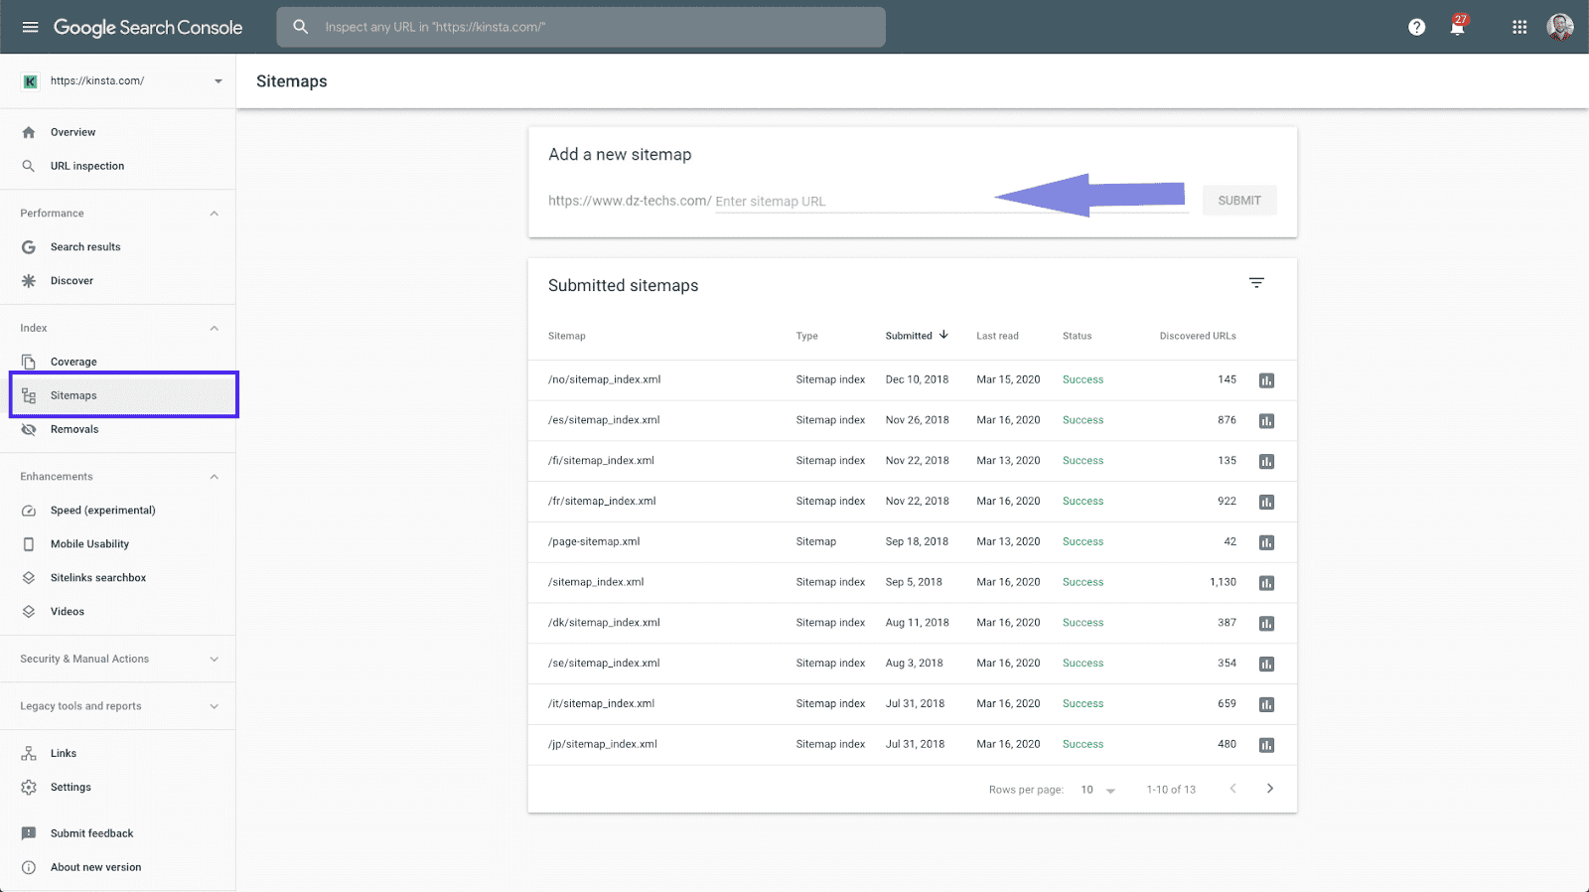Click the SUBMIT sitemap button
The image size is (1589, 892).
1239,201
